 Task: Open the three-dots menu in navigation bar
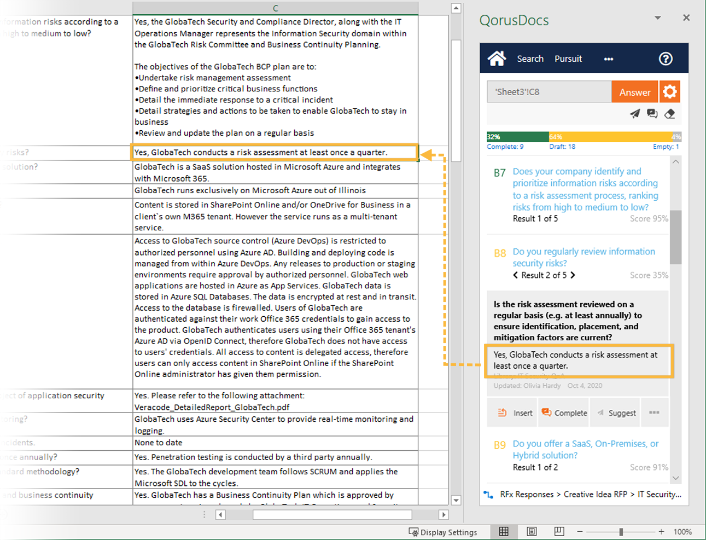(x=608, y=59)
